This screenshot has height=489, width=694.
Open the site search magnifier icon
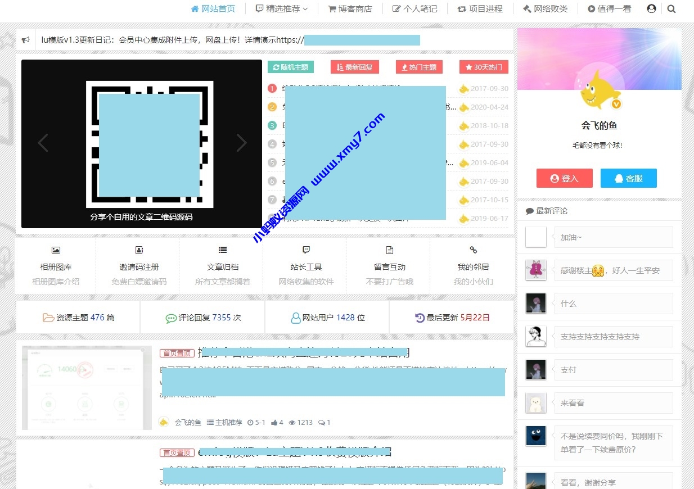[x=672, y=8]
